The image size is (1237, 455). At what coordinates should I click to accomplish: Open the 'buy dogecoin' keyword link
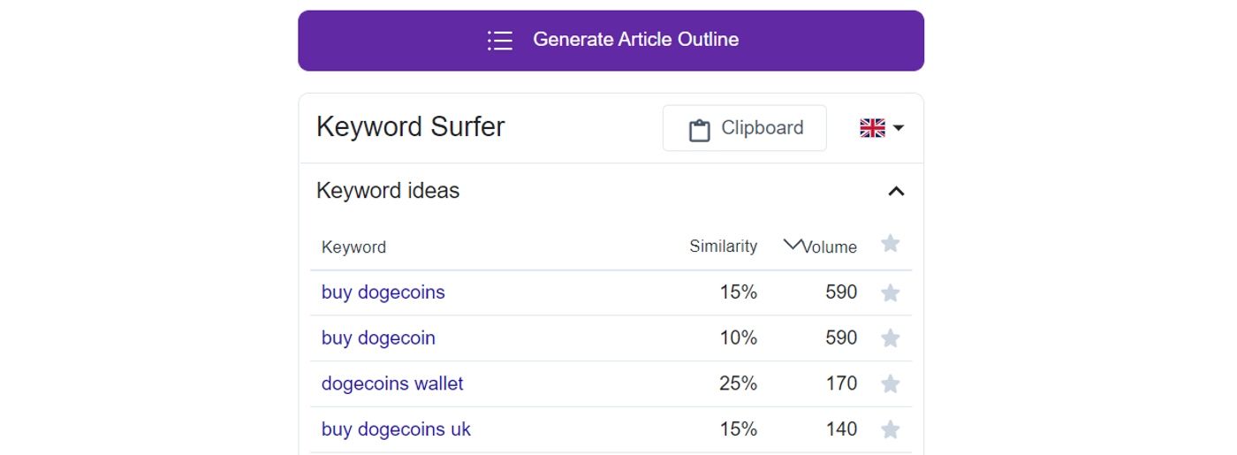378,338
